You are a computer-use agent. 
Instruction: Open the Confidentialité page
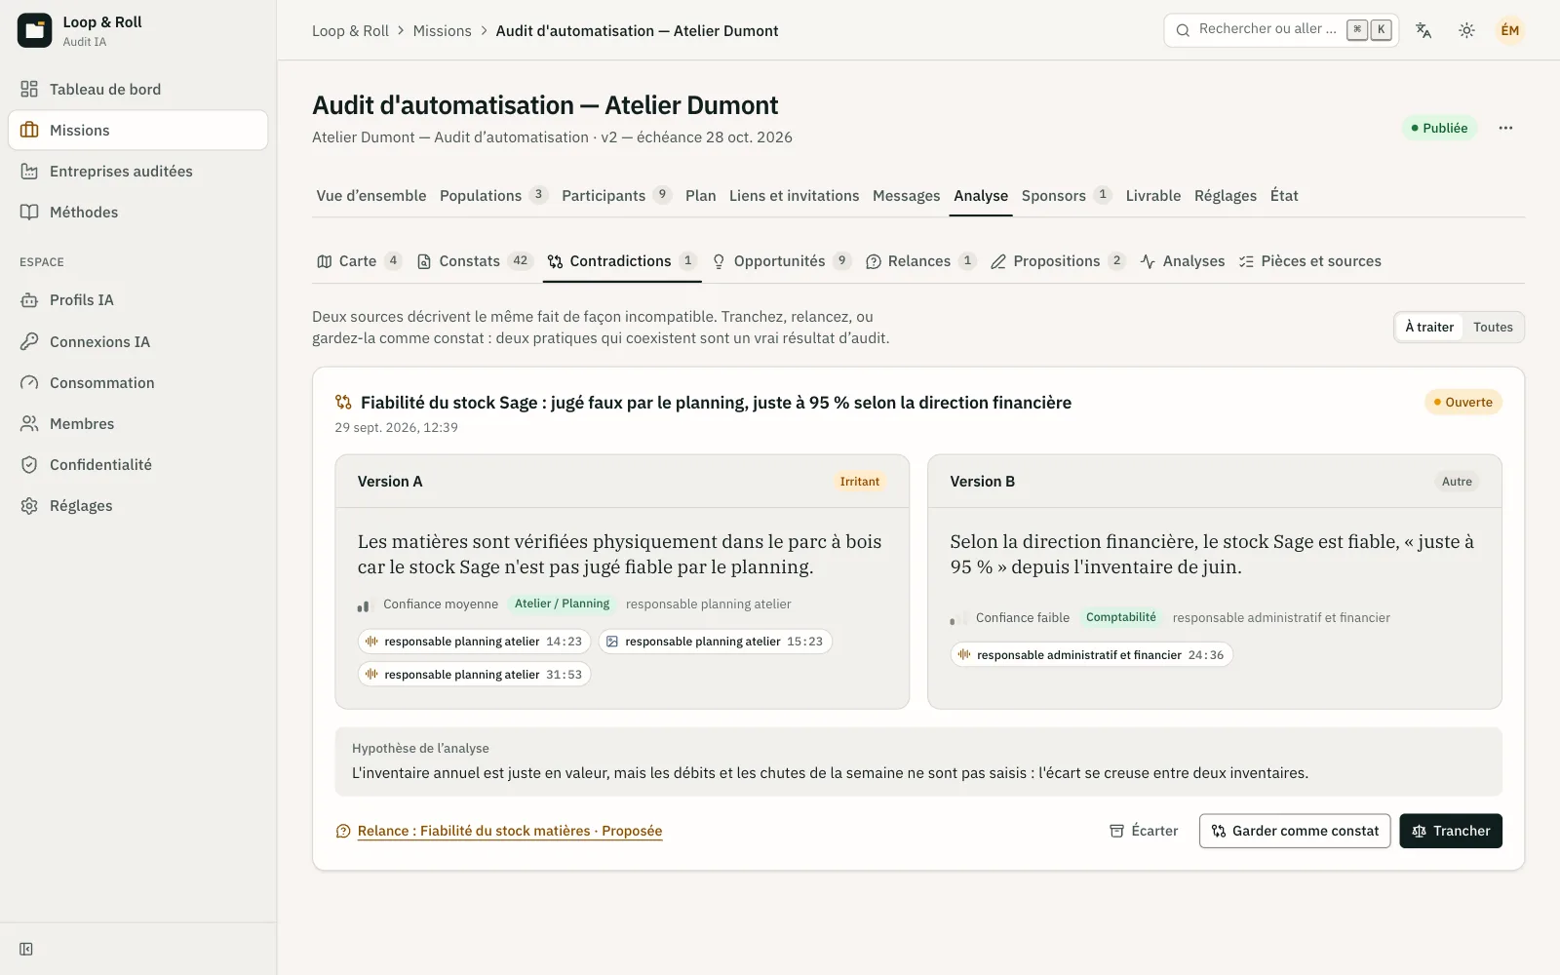point(137,464)
